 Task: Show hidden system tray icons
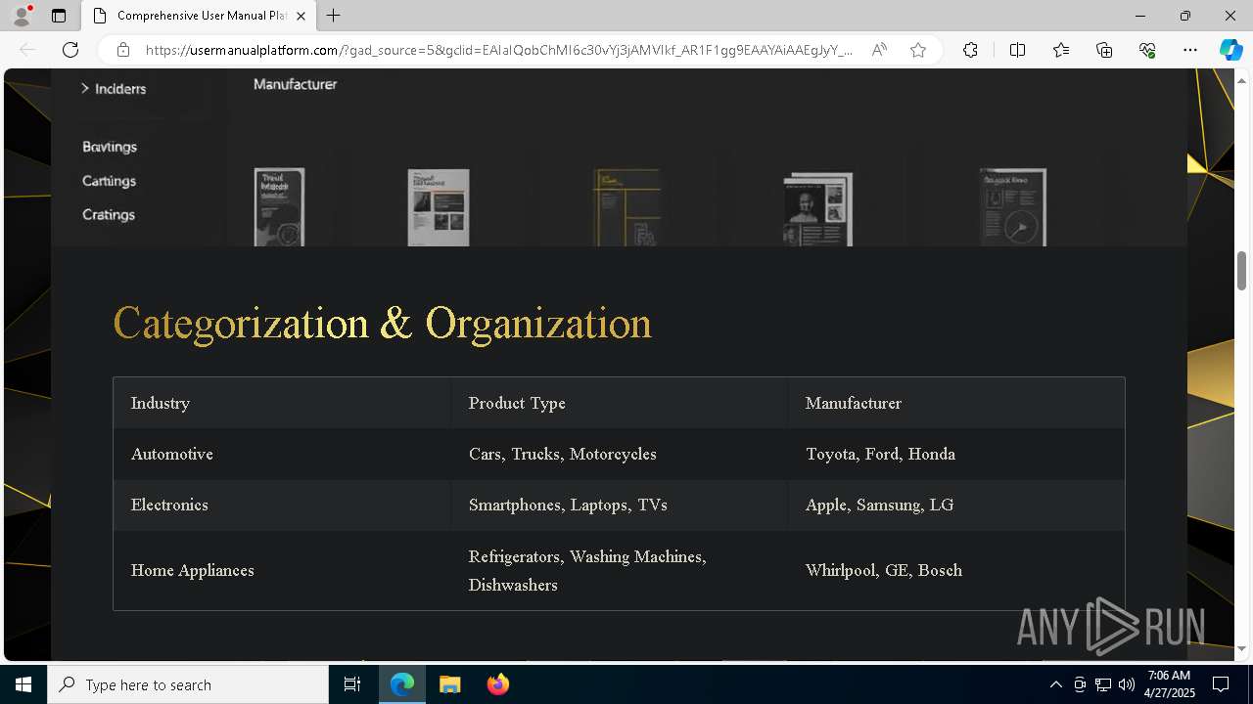coord(1055,684)
